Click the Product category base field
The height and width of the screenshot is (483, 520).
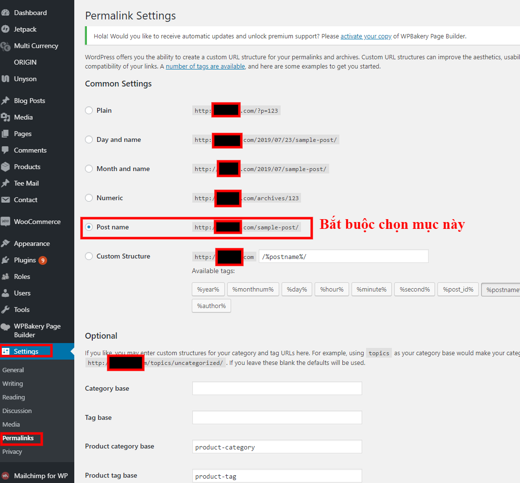click(x=277, y=447)
